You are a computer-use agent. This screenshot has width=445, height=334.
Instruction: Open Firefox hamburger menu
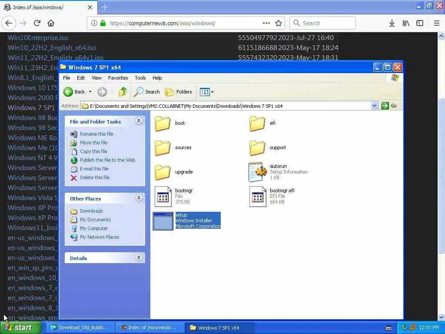[436, 23]
